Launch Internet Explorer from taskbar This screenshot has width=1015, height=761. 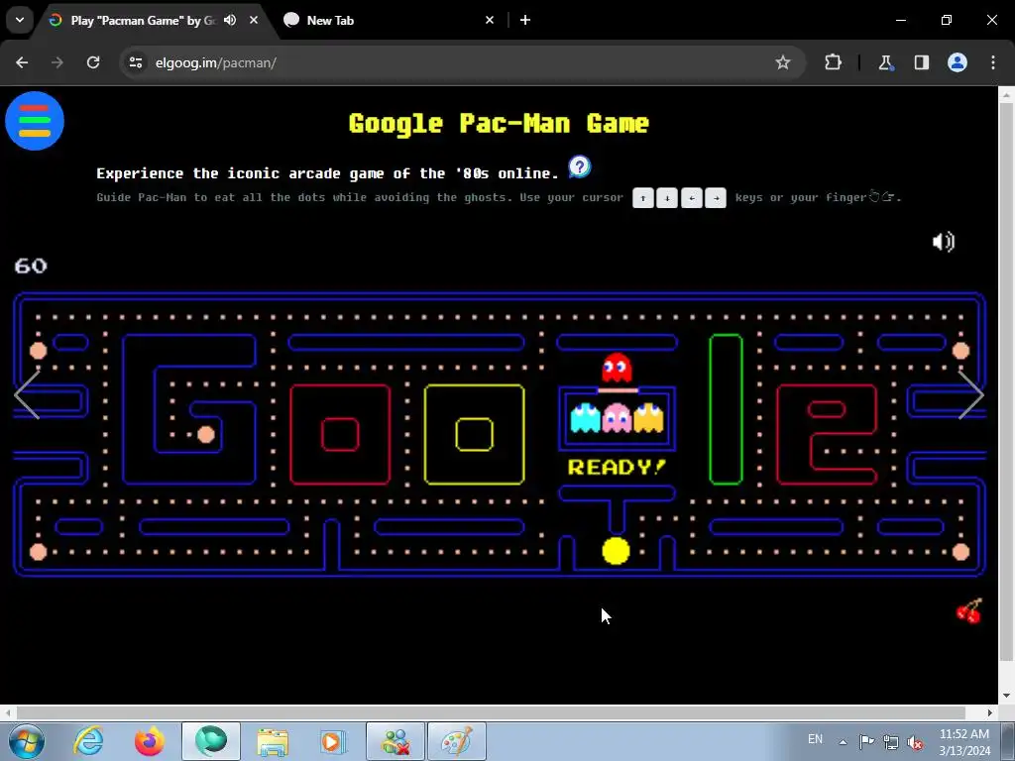click(x=89, y=741)
